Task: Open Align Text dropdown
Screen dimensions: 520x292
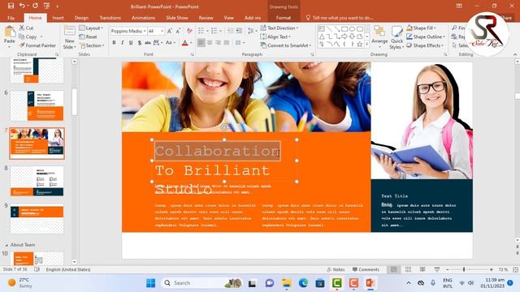Action: pos(276,36)
